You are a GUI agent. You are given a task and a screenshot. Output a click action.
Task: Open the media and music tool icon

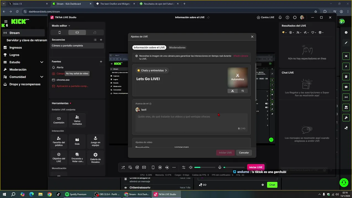(130, 167)
